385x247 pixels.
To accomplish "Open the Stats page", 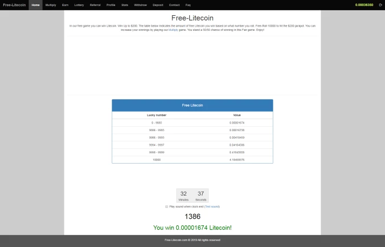I will pyautogui.click(x=125, y=5).
